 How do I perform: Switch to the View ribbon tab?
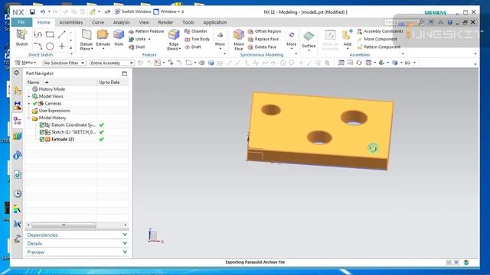pyautogui.click(x=144, y=22)
